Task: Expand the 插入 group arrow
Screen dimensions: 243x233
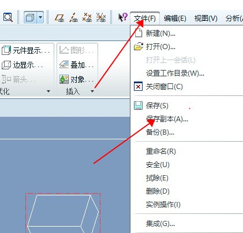Action: pyautogui.click(x=92, y=91)
